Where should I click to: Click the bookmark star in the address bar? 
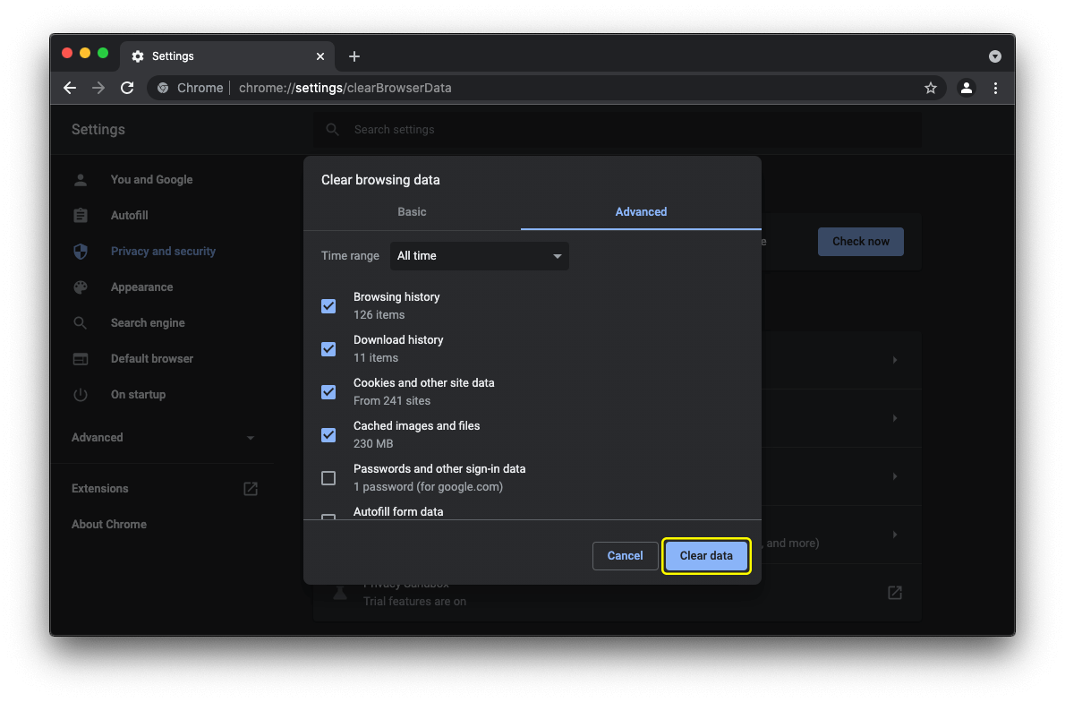931,88
